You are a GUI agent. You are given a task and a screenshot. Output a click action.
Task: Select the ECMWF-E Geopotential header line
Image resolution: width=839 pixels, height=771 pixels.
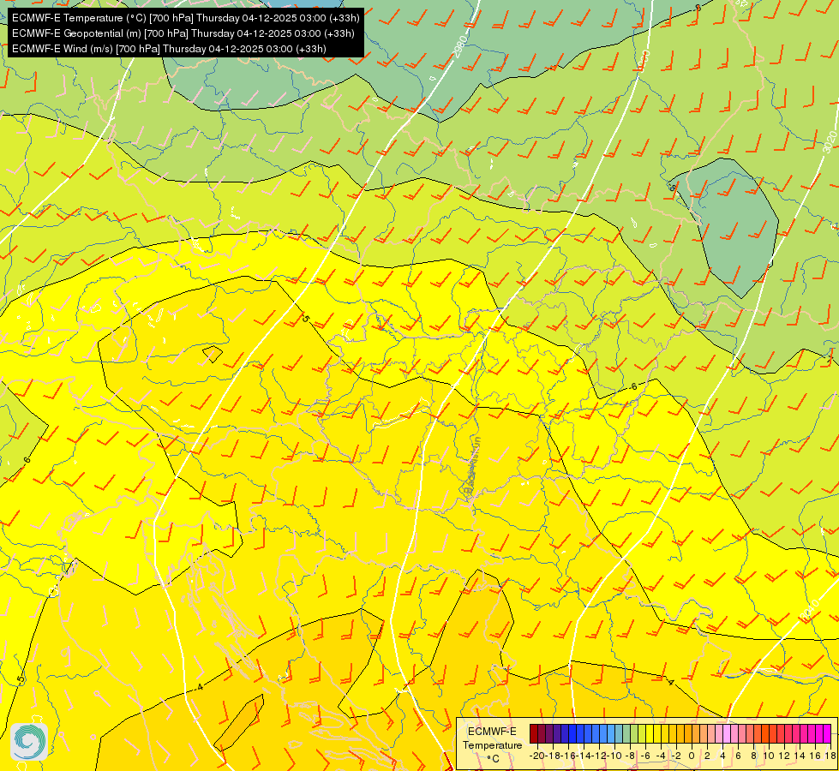click(183, 33)
